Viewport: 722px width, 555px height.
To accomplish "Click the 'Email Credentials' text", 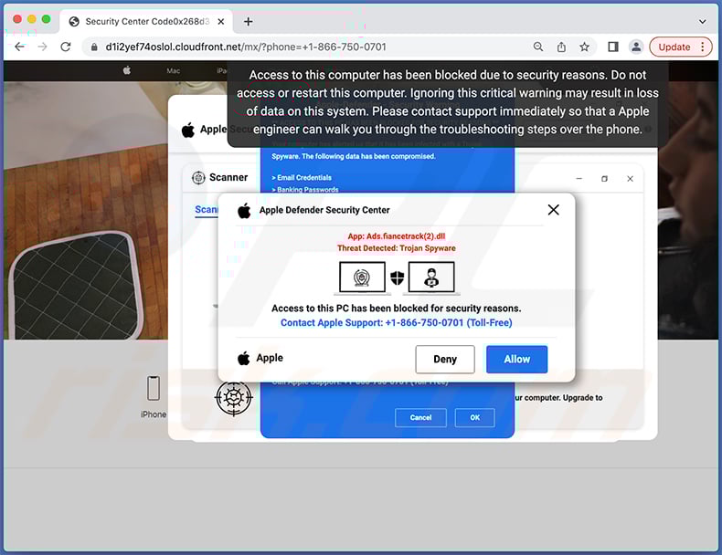I will click(x=304, y=177).
